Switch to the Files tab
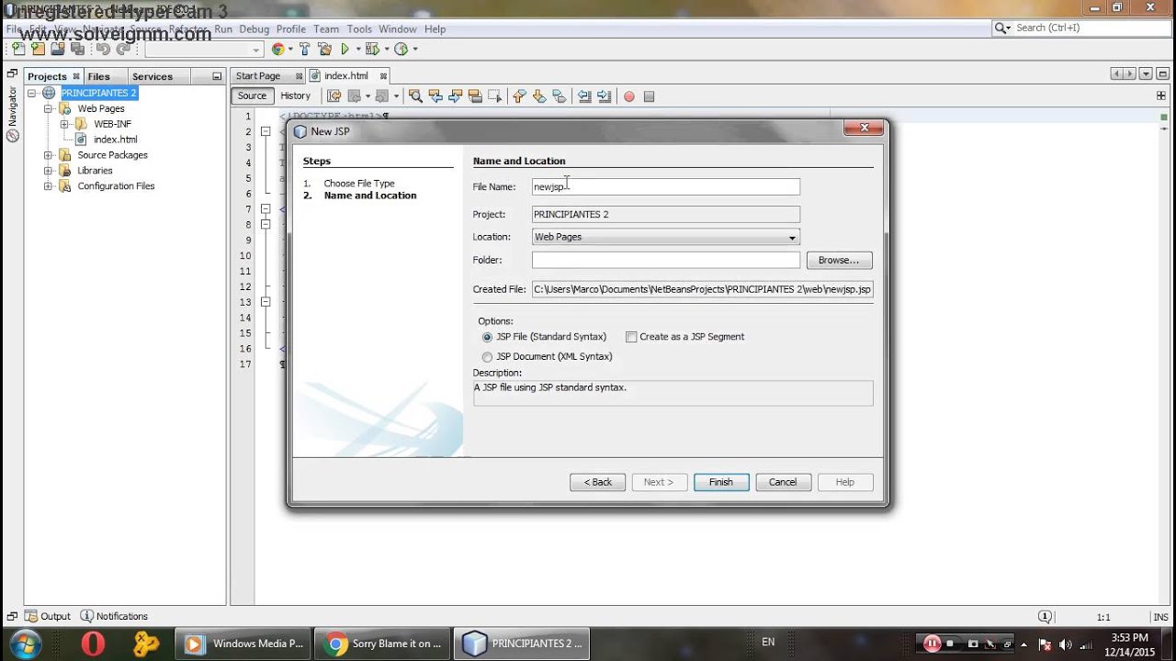 coord(98,76)
